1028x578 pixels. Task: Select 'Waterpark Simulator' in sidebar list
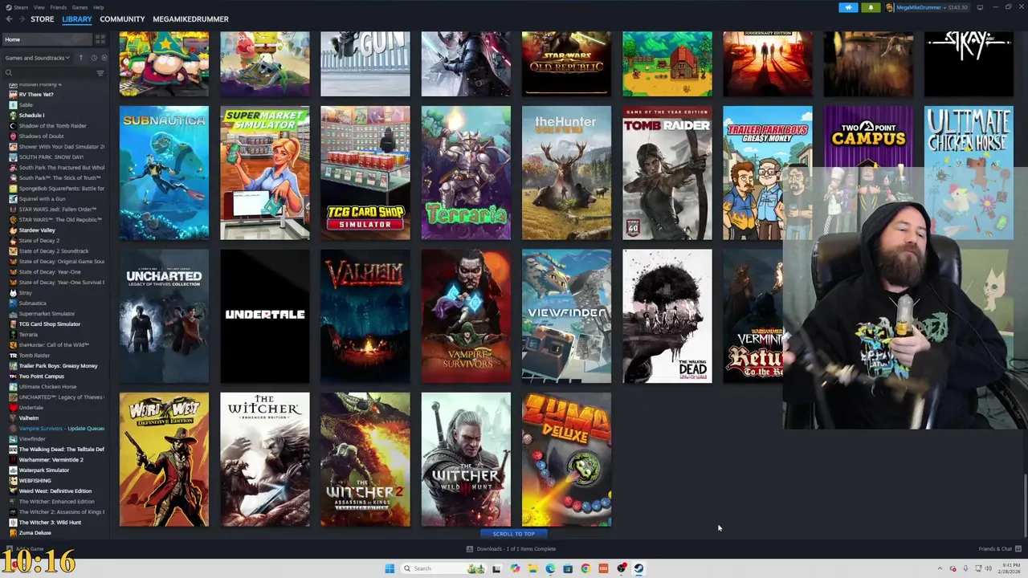coord(44,470)
